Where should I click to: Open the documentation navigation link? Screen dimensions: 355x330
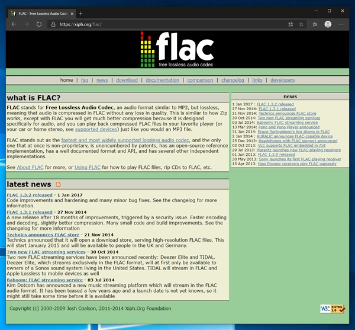(162, 80)
